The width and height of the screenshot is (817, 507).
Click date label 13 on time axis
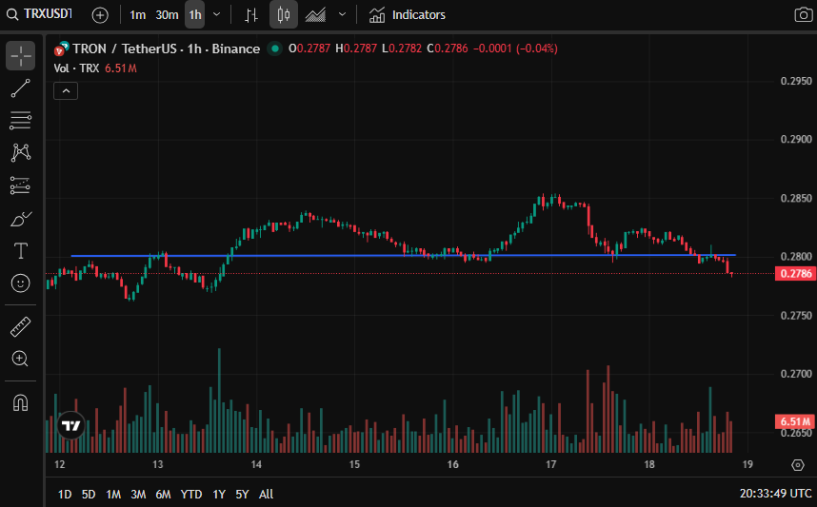tap(157, 464)
